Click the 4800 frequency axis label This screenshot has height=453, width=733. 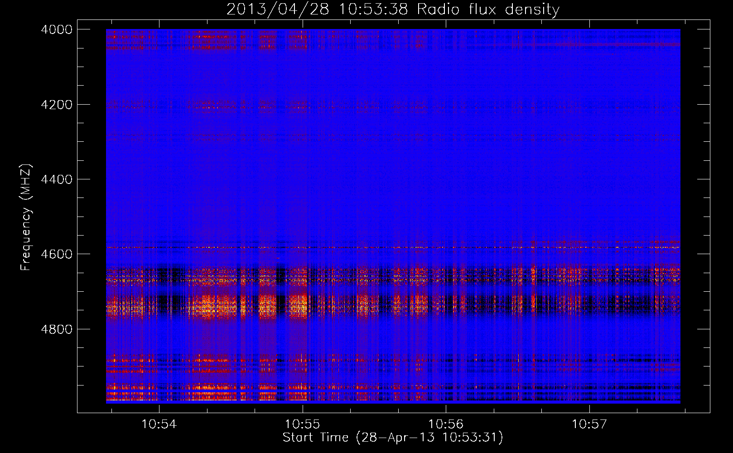pos(56,329)
